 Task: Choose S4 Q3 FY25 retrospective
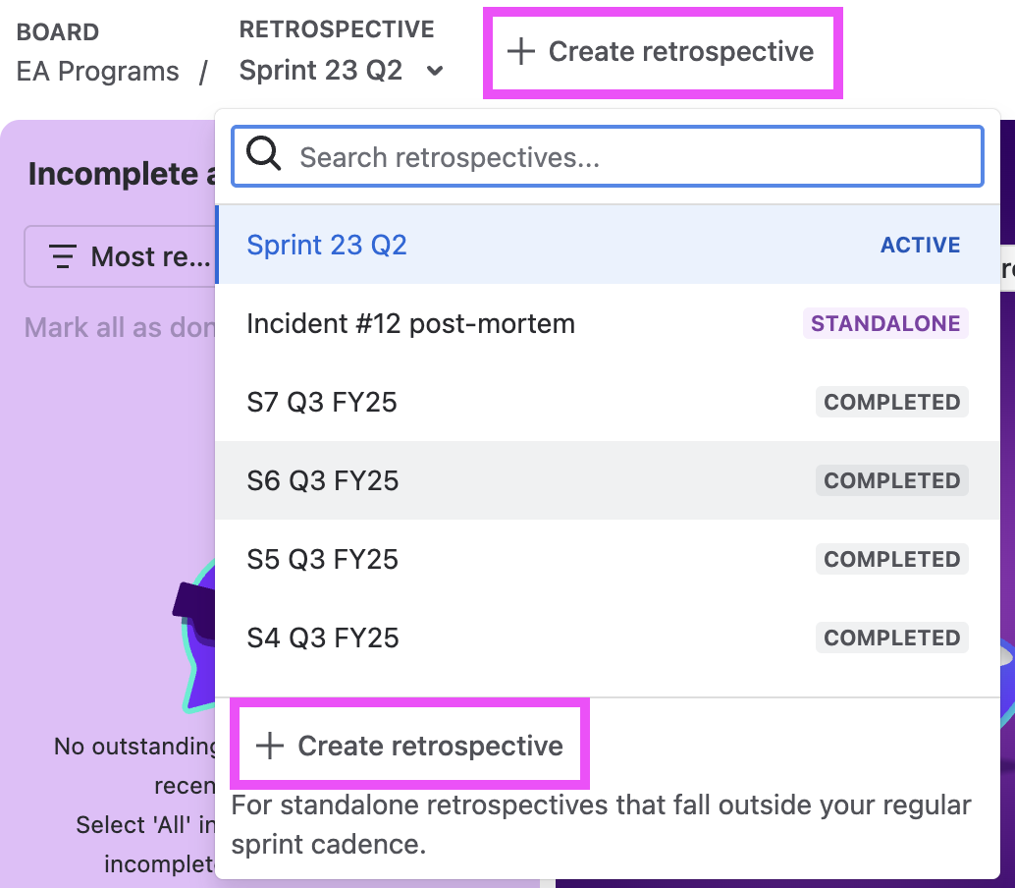click(x=608, y=638)
